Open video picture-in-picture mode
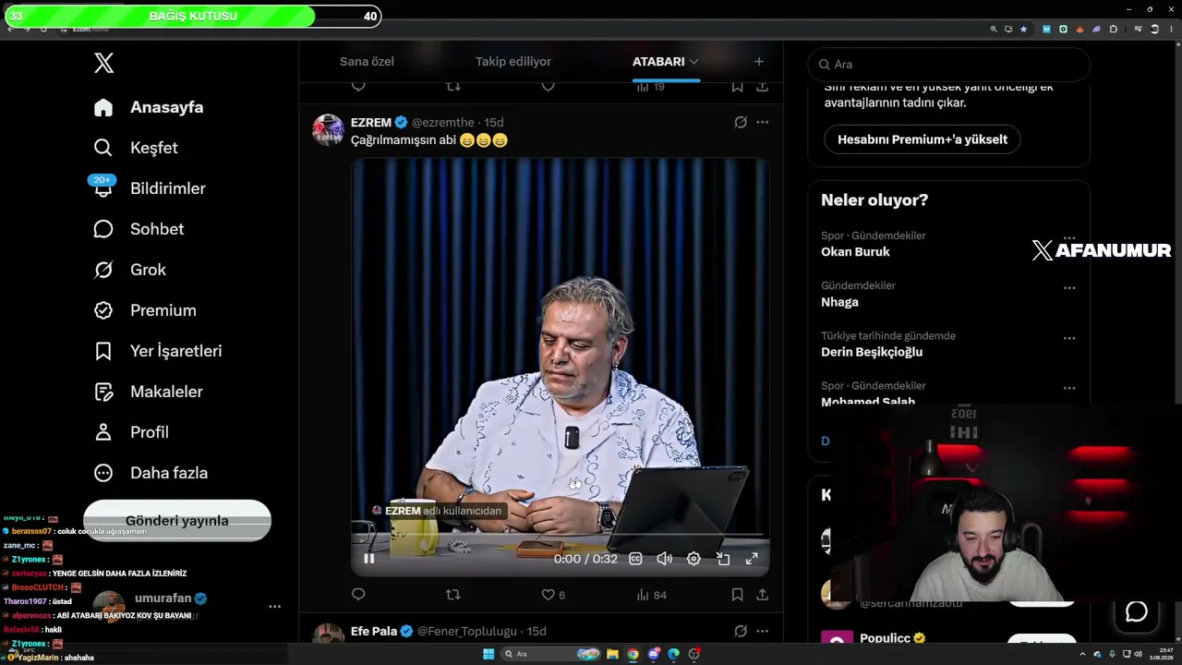This screenshot has height=665, width=1182. (723, 558)
